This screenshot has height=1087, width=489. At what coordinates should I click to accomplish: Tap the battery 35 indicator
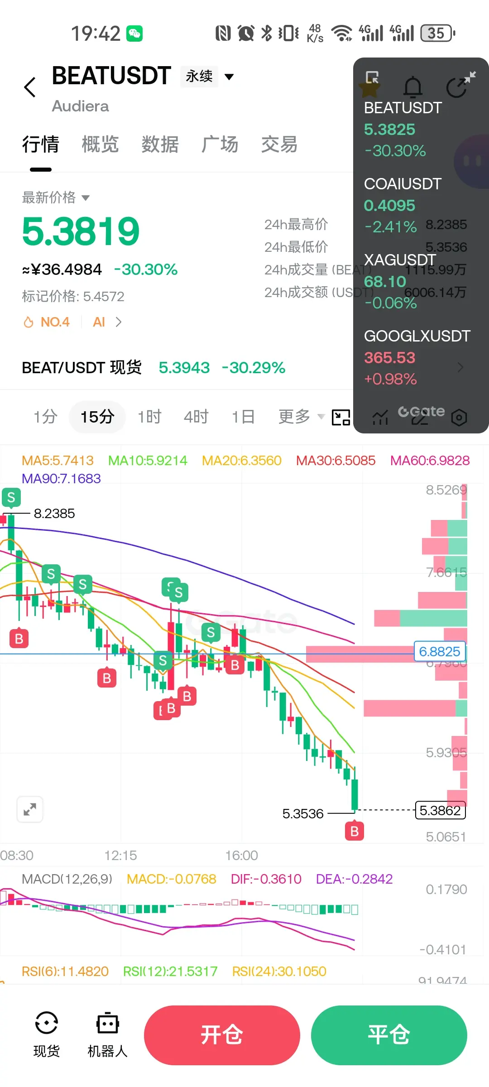pyautogui.click(x=437, y=33)
